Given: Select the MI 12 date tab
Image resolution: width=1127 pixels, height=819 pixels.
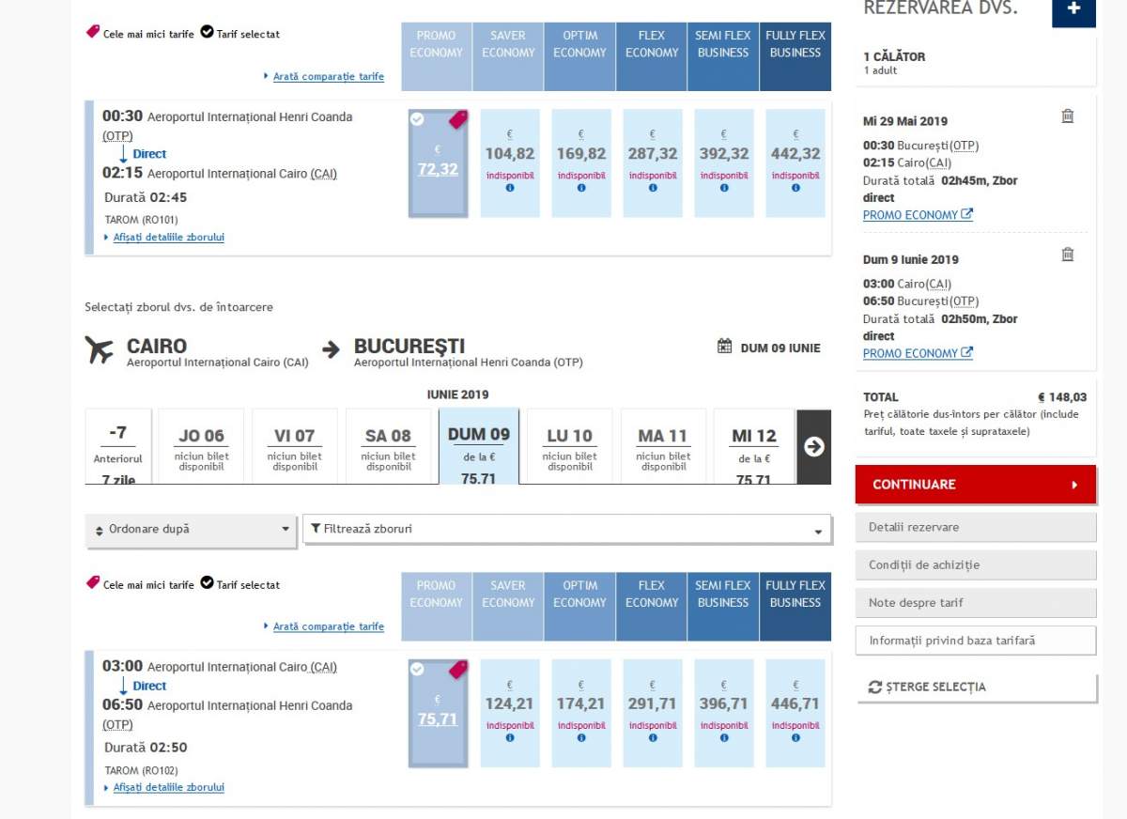Looking at the screenshot, I should pyautogui.click(x=754, y=447).
